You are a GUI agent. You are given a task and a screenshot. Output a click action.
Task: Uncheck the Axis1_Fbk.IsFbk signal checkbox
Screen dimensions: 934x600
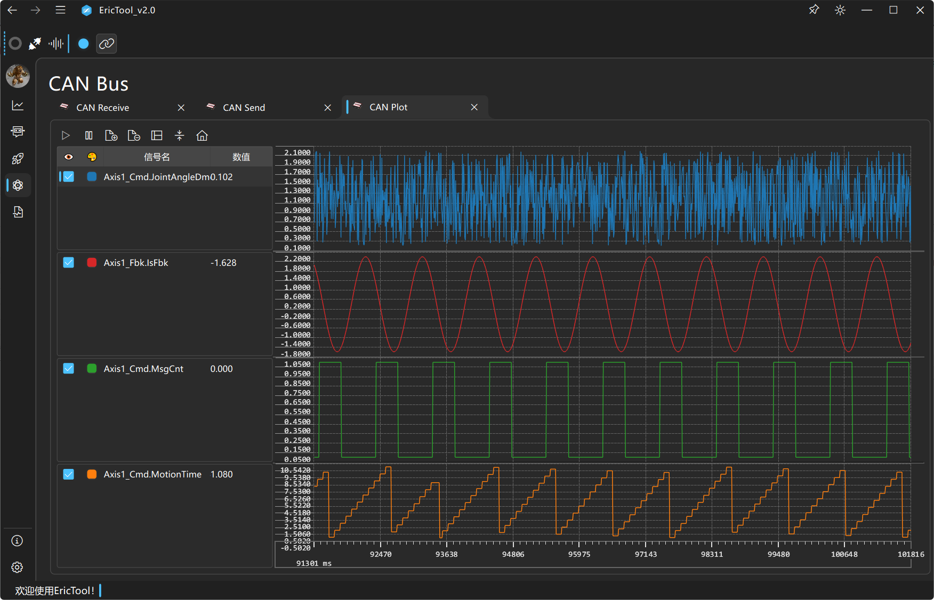[69, 263]
